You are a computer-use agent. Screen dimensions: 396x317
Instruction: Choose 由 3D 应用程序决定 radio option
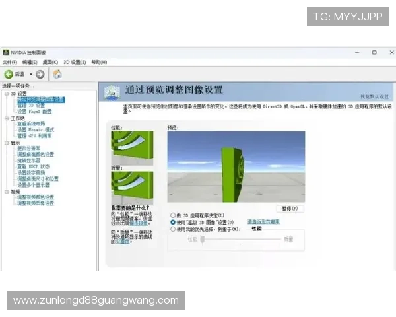point(173,215)
